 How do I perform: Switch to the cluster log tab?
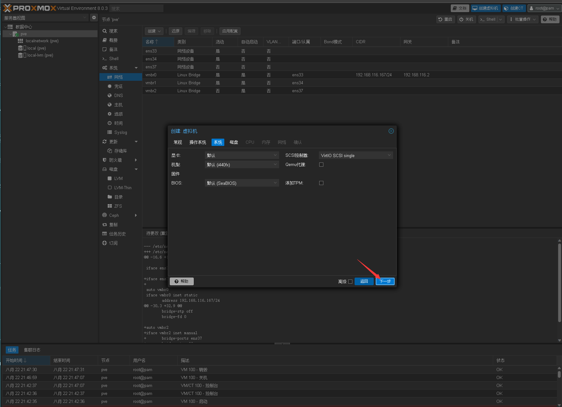[32, 350]
